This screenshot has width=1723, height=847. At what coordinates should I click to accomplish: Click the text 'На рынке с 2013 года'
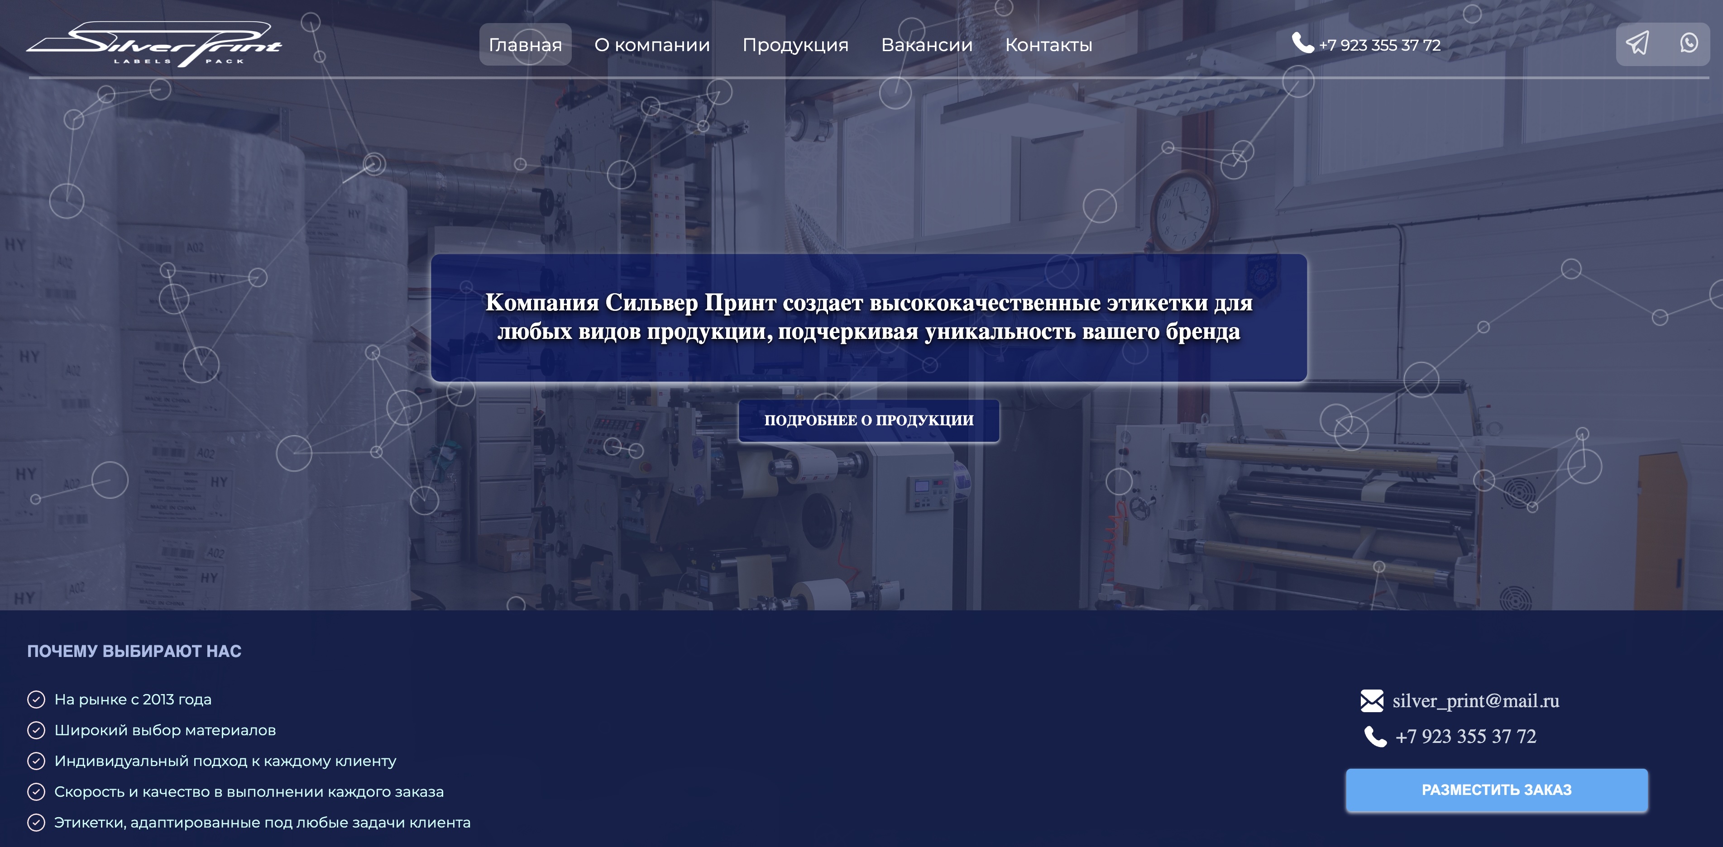(133, 699)
